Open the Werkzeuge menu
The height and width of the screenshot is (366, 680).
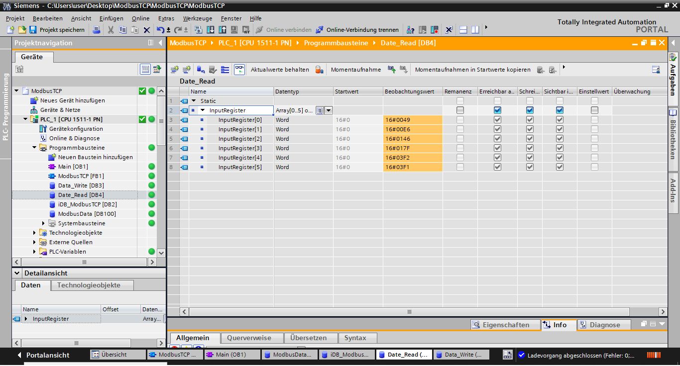pos(197,18)
